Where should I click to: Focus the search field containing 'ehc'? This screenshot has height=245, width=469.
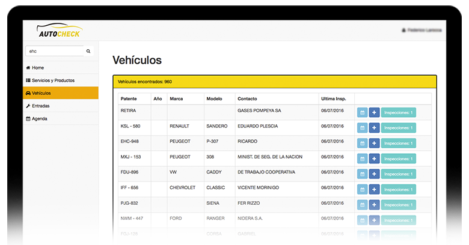click(x=54, y=51)
